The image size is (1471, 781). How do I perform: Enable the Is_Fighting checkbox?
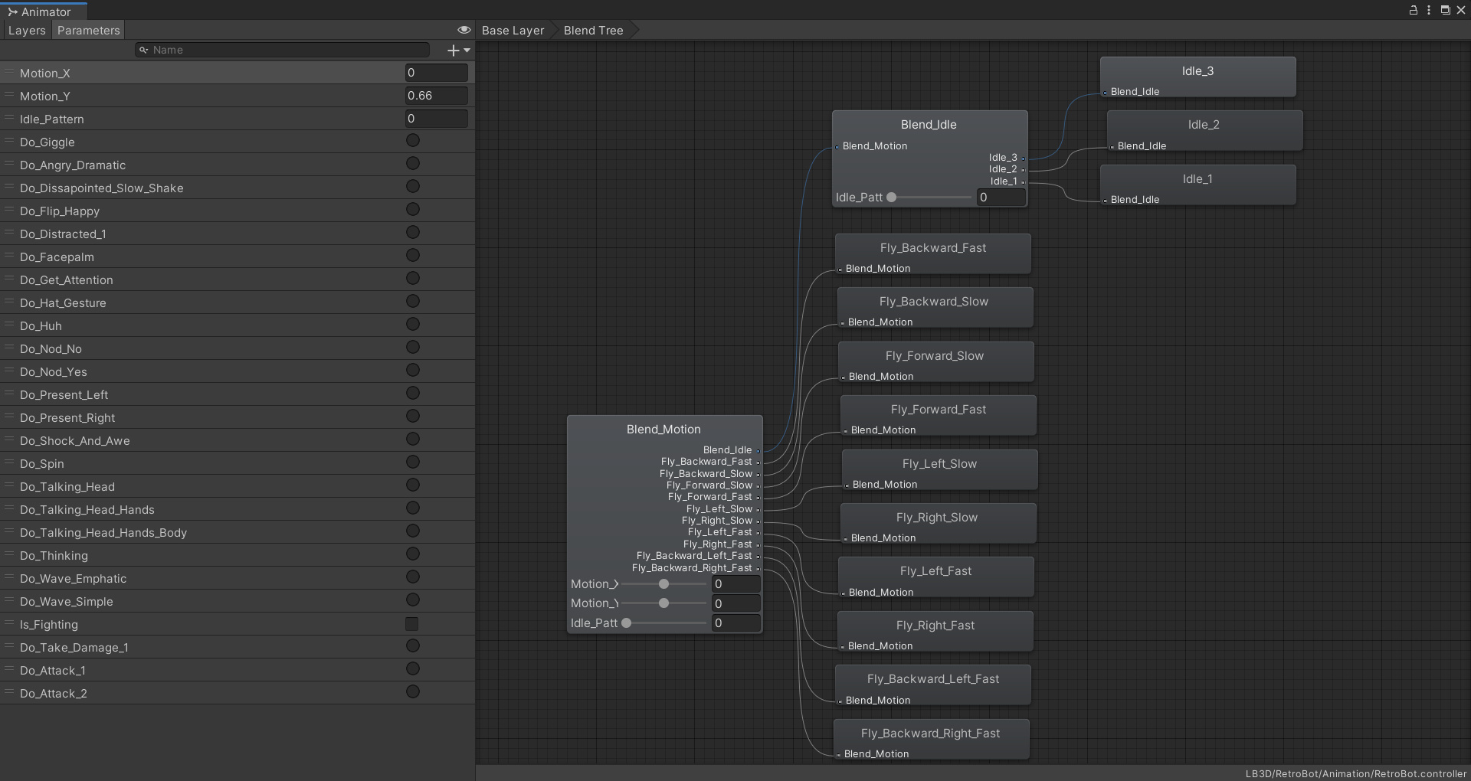[413, 624]
